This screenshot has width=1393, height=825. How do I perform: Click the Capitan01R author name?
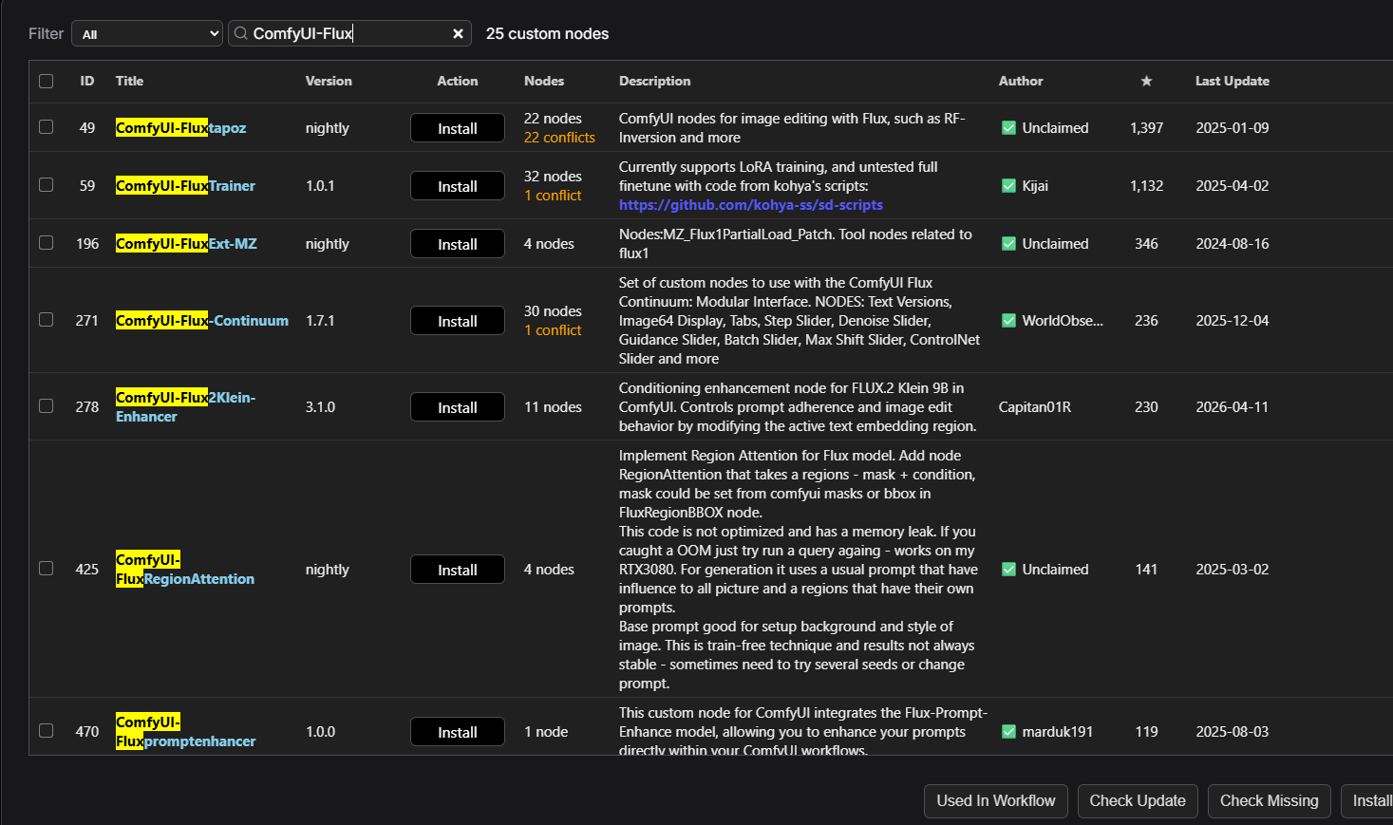pyautogui.click(x=1035, y=407)
